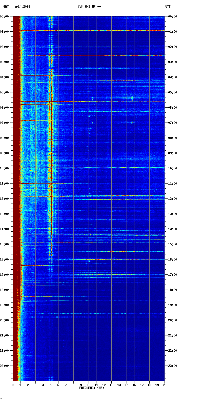The image size is (203, 401).
Task: Click the 10 tick on frequency axis
Action: (89, 385)
